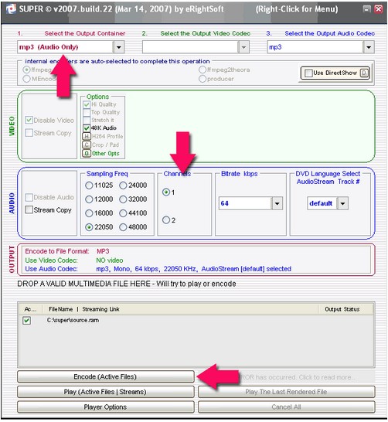The image size is (388, 422).
Task: Select 32000 sampling frequency
Action: pyautogui.click(x=123, y=199)
